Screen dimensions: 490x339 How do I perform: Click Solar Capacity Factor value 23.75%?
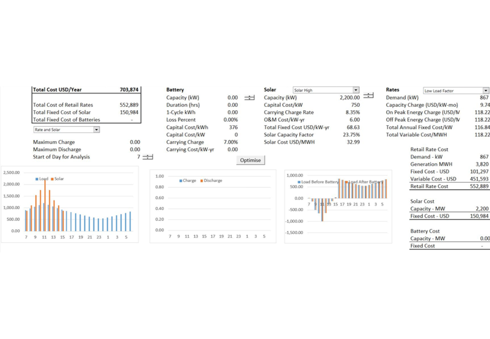pos(351,135)
